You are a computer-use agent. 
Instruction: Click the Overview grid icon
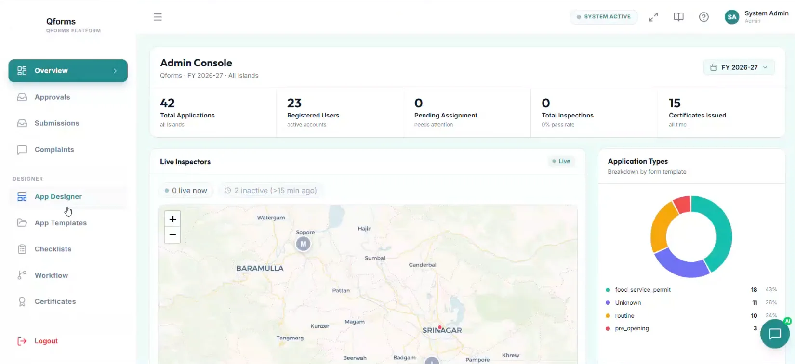click(x=22, y=71)
